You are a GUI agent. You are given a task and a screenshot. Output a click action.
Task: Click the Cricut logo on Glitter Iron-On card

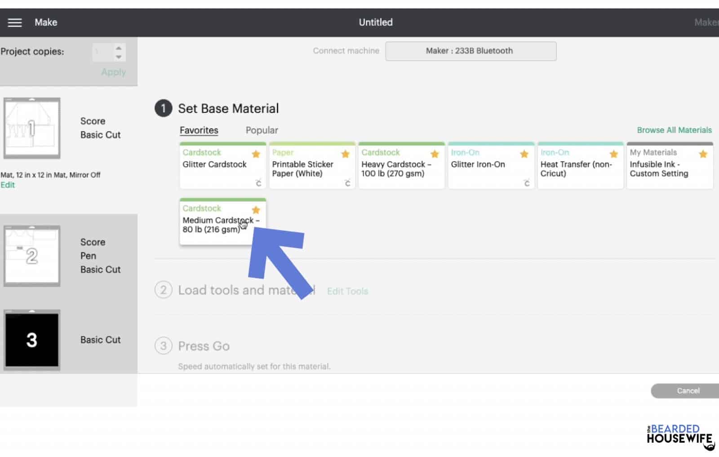(527, 183)
